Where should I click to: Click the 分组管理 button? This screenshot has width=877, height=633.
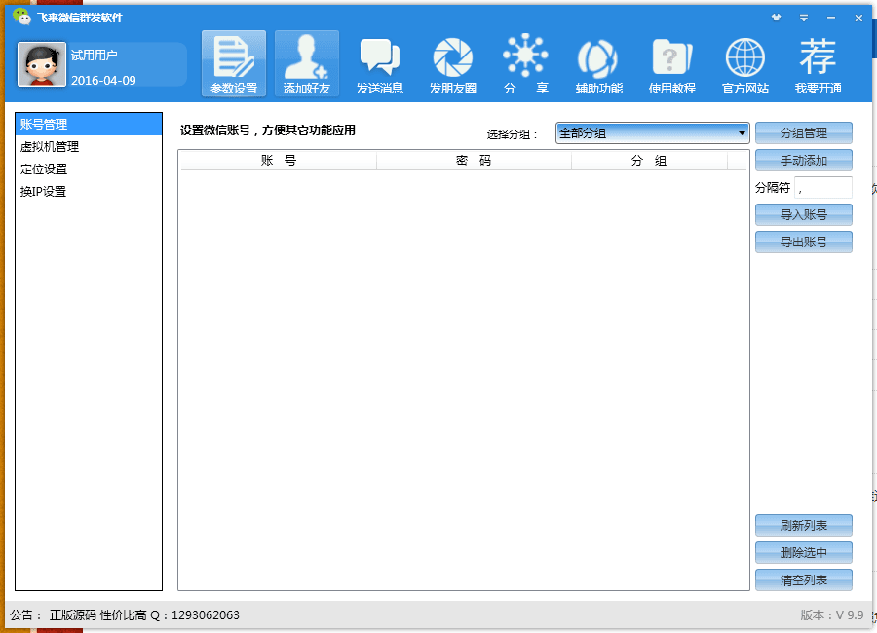coord(803,133)
